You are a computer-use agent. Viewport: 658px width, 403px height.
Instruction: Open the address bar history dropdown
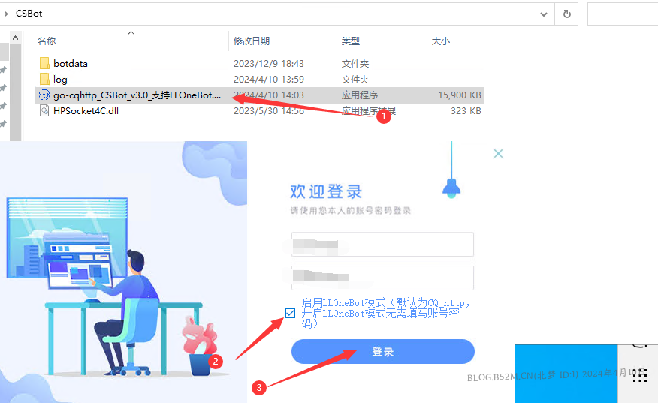tap(545, 14)
